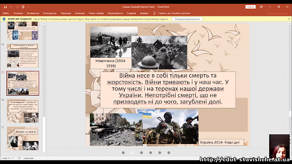Click the 'Скажіть, що потрібно зробити' search field
Image resolution: width=292 pixels, height=164 pixels.
coord(174,13)
